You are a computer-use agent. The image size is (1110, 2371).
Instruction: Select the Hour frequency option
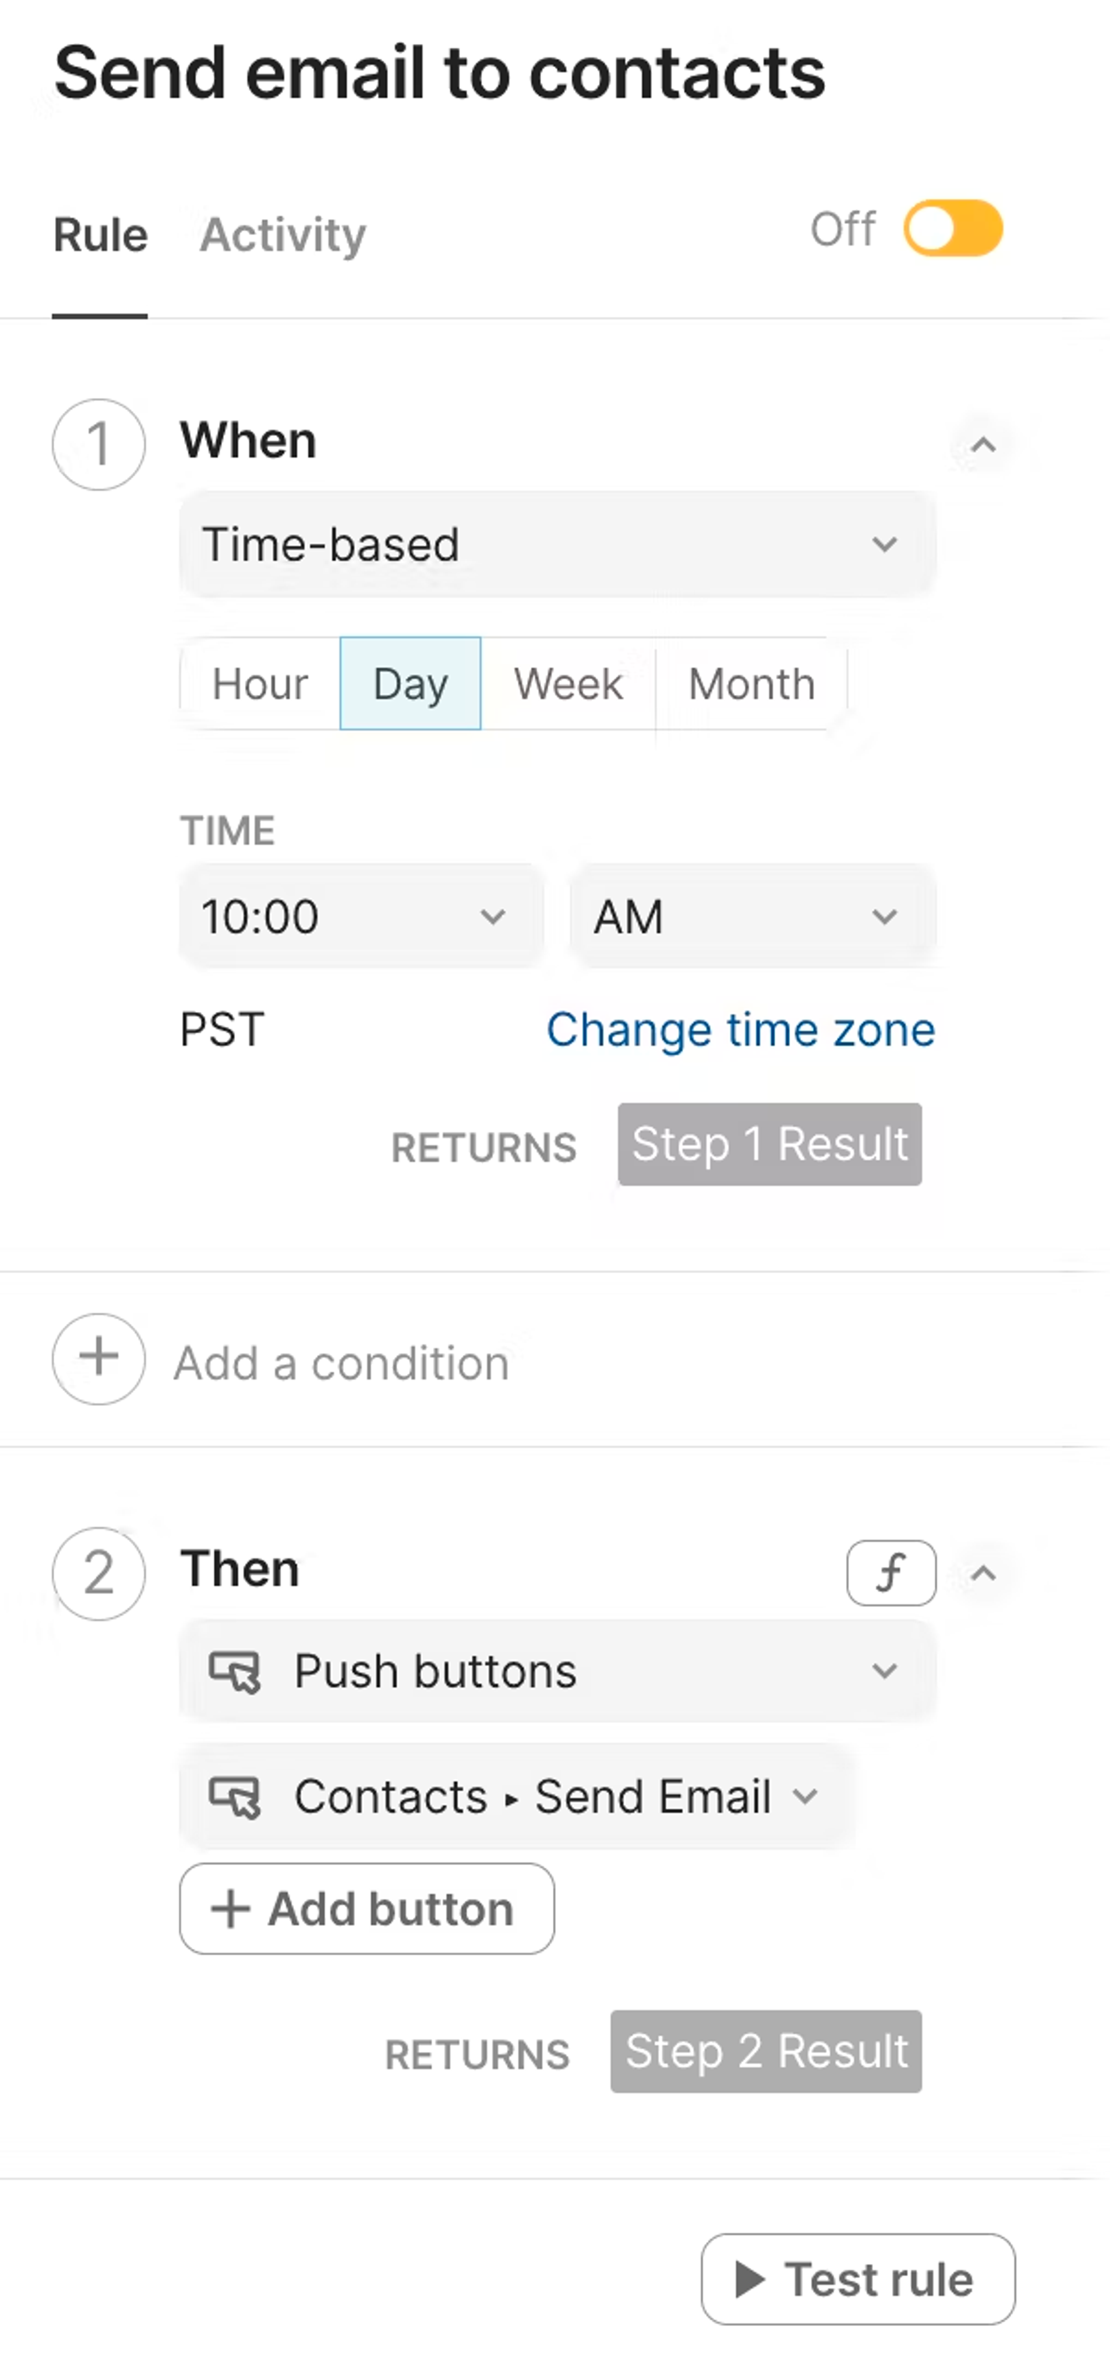coord(260,684)
